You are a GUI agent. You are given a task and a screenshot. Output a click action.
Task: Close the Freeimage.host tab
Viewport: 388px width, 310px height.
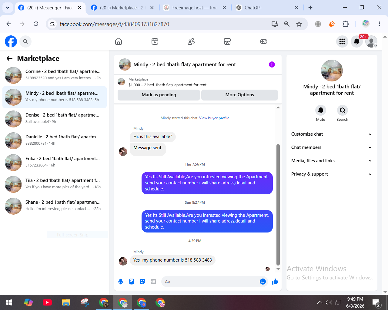click(x=224, y=8)
